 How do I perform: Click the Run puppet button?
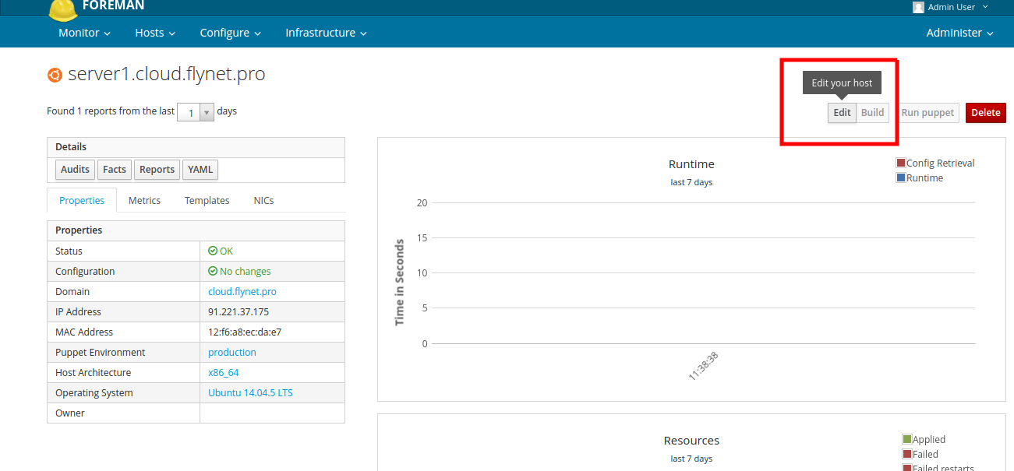927,112
